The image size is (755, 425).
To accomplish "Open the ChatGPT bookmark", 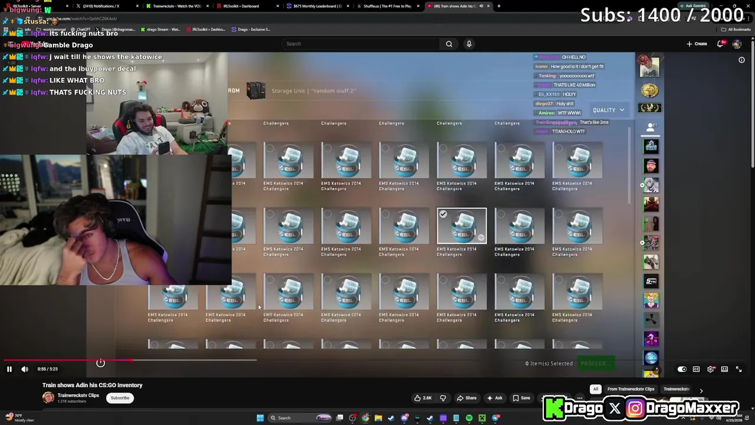I will [x=81, y=29].
